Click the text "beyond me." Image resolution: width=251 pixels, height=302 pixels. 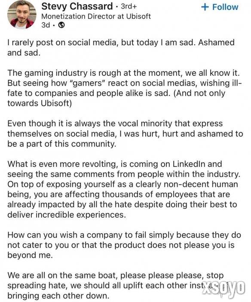(30, 255)
